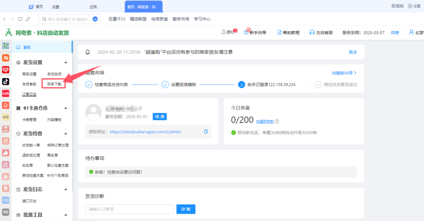This screenshot has height=221, width=424.
Task: Open 完整版向导 full wizard link
Action: click(x=344, y=73)
